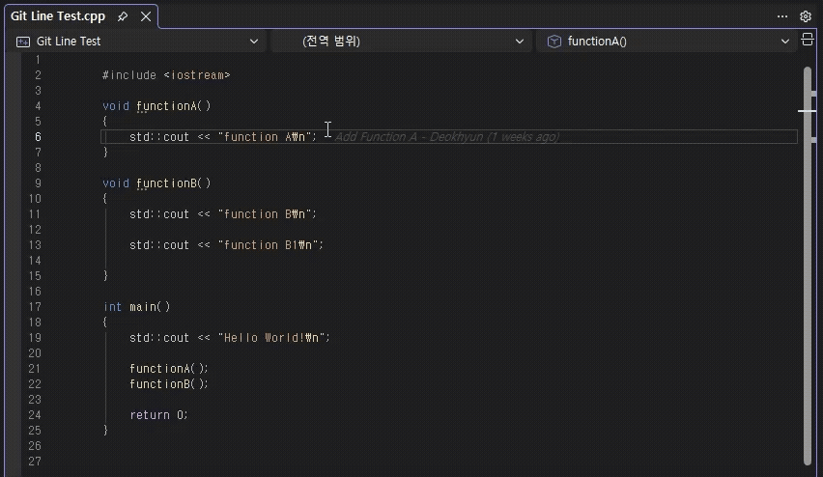The height and width of the screenshot is (477, 823).
Task: Pin the Git Line Test.cpp tab
Action: pos(123,16)
